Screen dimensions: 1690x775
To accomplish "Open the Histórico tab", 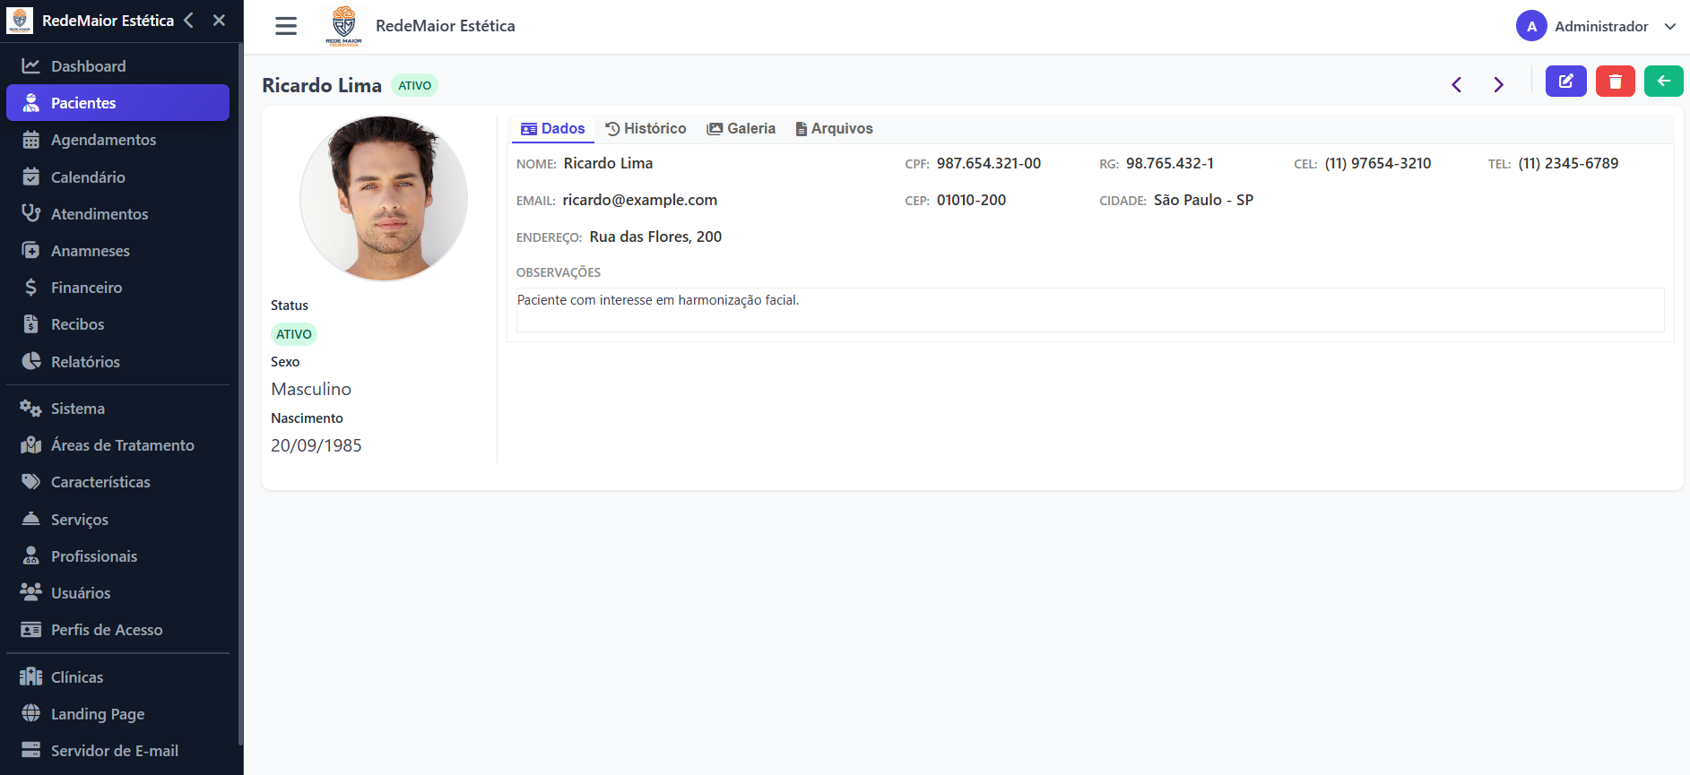I will tap(646, 128).
